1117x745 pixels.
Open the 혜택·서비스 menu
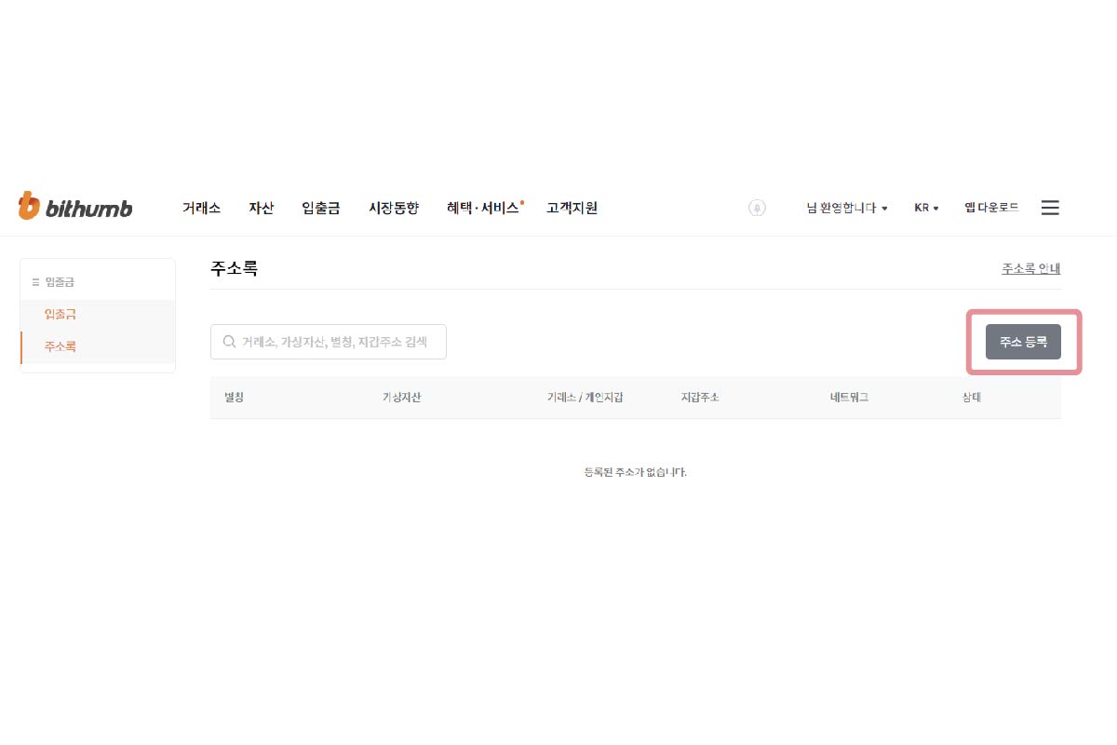pyautogui.click(x=483, y=208)
